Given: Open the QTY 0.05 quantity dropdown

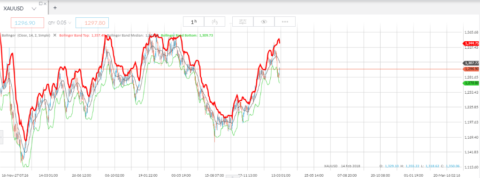Looking at the screenshot, I should click(60, 22).
